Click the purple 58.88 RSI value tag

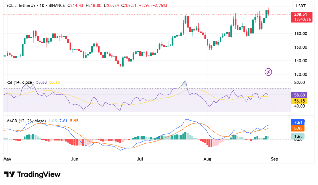(299, 95)
